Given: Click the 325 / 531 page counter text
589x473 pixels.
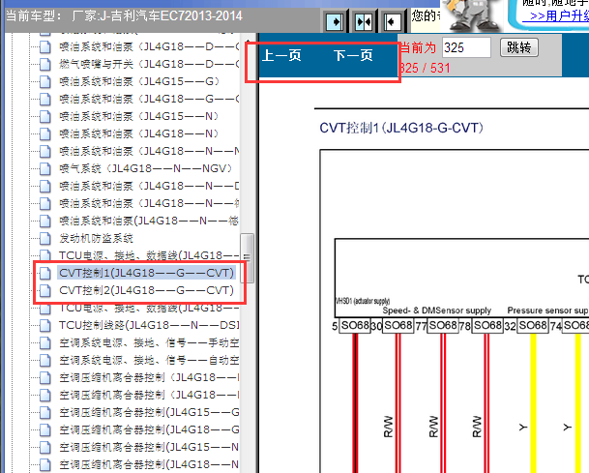Looking at the screenshot, I should (x=425, y=68).
